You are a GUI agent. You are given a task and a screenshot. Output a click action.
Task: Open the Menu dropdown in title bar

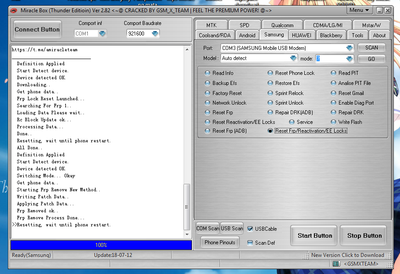click(359, 11)
